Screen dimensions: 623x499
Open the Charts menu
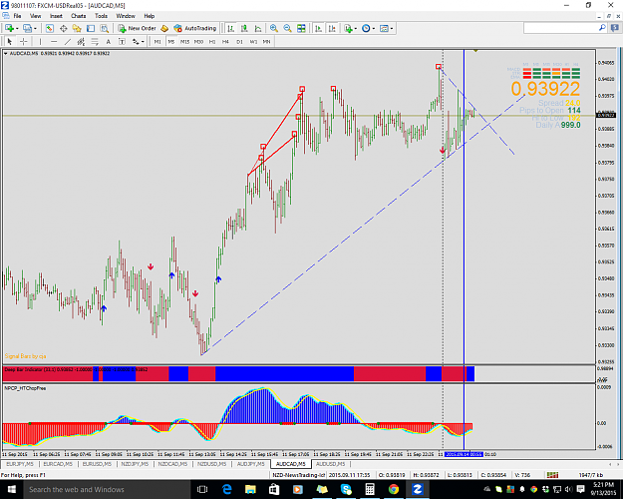pos(79,16)
